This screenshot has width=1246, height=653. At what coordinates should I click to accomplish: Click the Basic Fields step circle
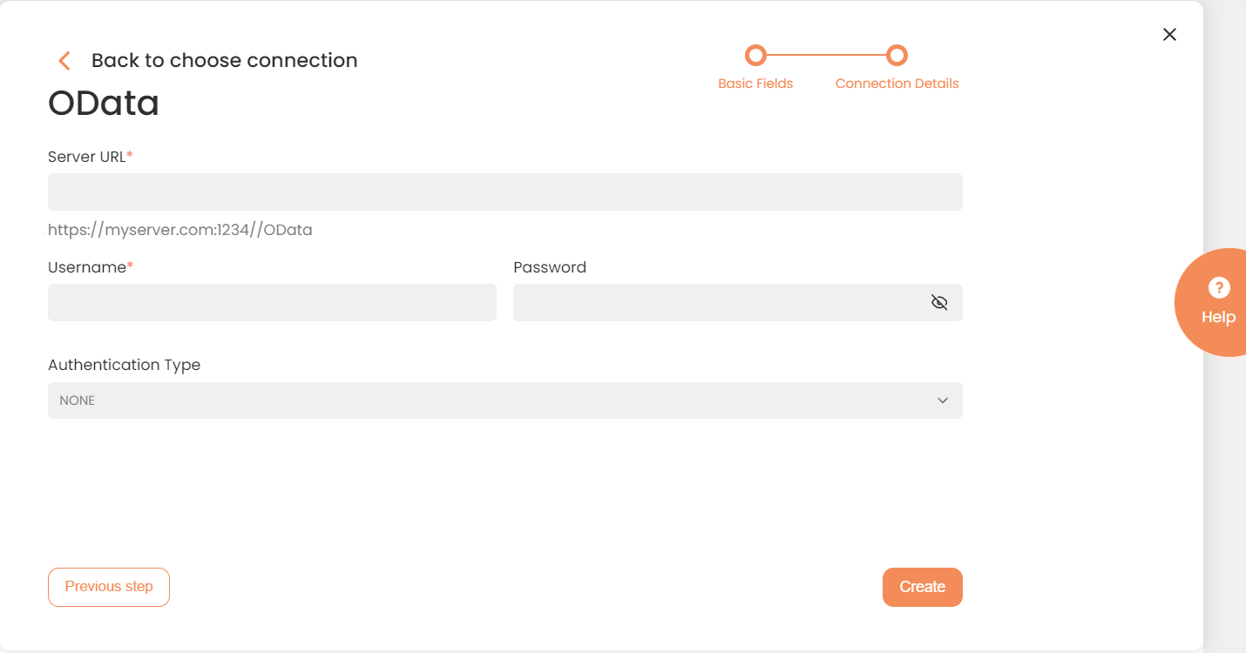[755, 56]
